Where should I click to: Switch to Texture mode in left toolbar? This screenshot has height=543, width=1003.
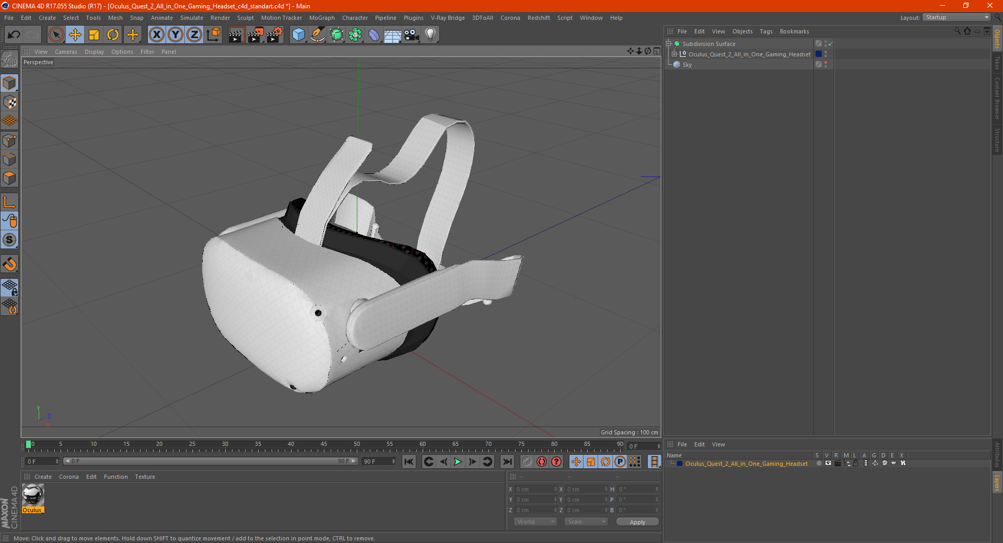point(9,102)
